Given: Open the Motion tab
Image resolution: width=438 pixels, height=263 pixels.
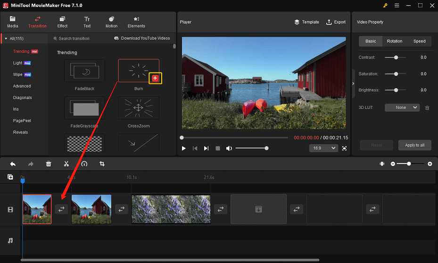Looking at the screenshot, I should point(111,22).
